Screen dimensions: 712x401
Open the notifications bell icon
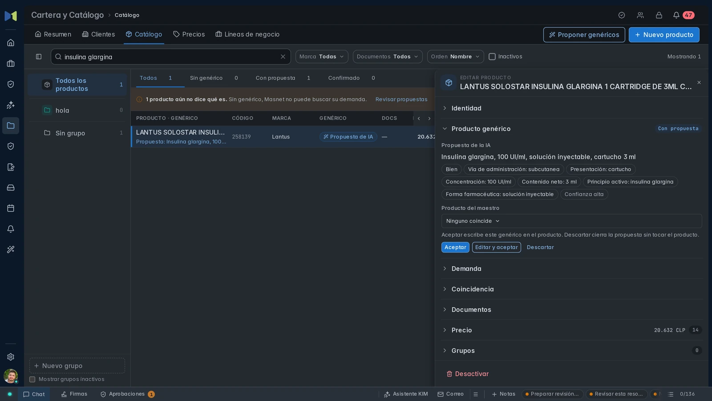676,15
